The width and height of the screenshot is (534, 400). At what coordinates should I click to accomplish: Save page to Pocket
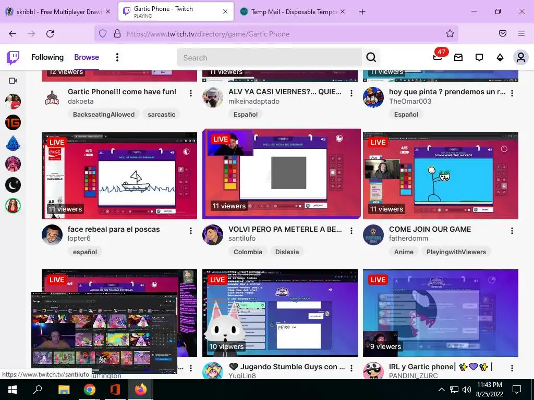click(x=503, y=33)
